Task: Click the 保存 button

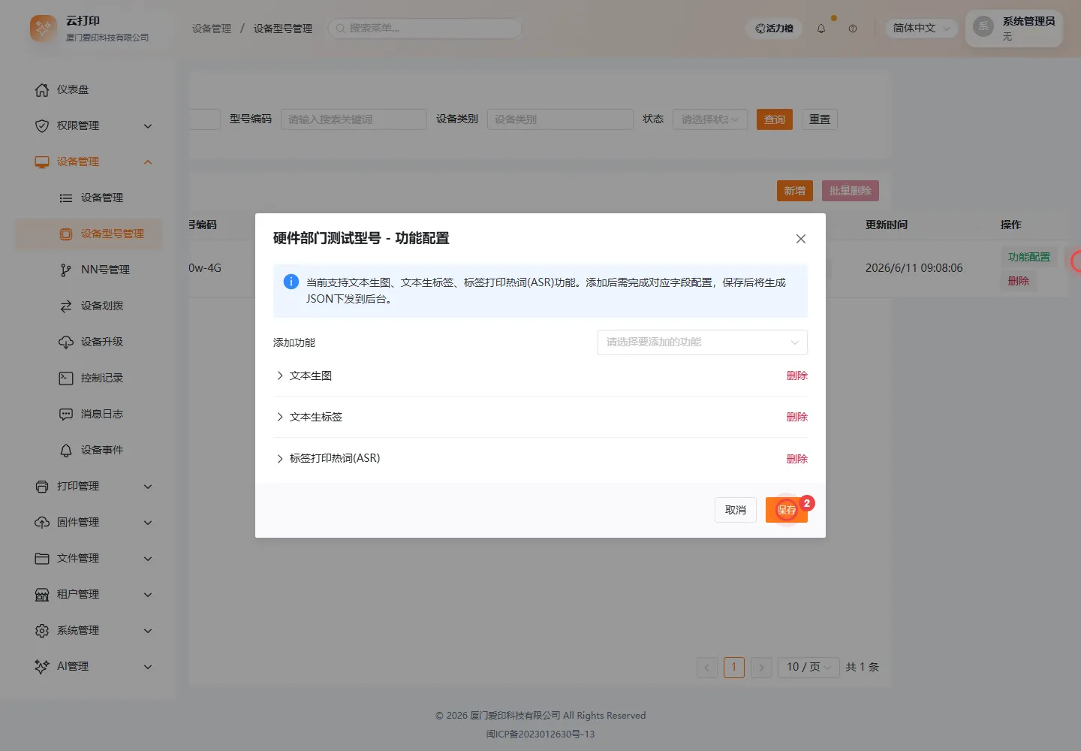Action: (x=787, y=511)
